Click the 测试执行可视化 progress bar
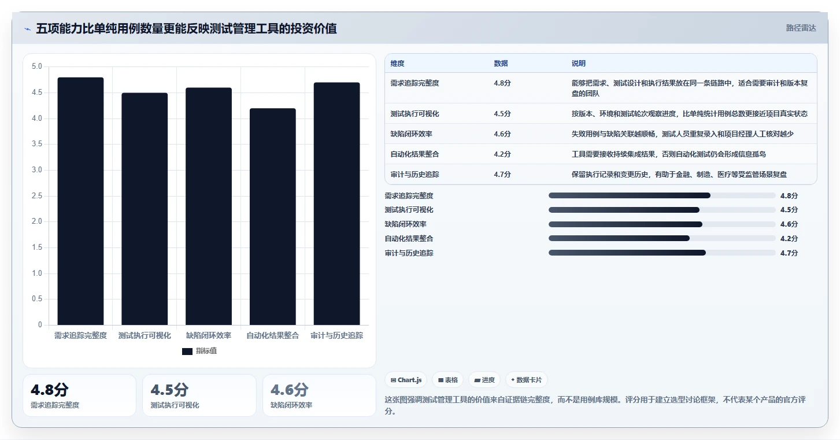Screen dimensions: 840x440 click(662, 210)
